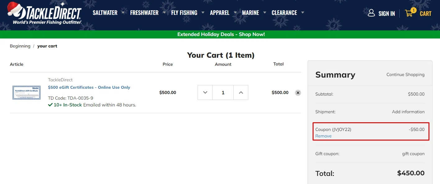Expand the Freshwater dropdown arrow
This screenshot has width=440, height=184.
pyautogui.click(x=164, y=13)
